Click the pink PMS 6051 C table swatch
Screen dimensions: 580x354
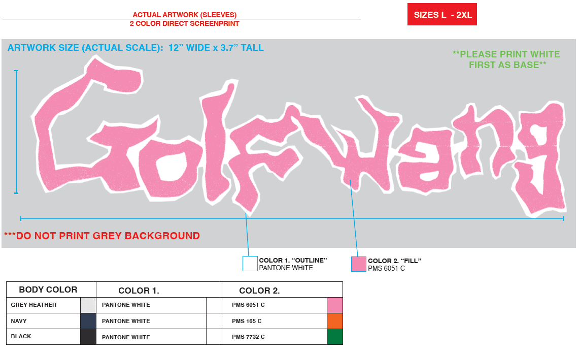pyautogui.click(x=335, y=305)
